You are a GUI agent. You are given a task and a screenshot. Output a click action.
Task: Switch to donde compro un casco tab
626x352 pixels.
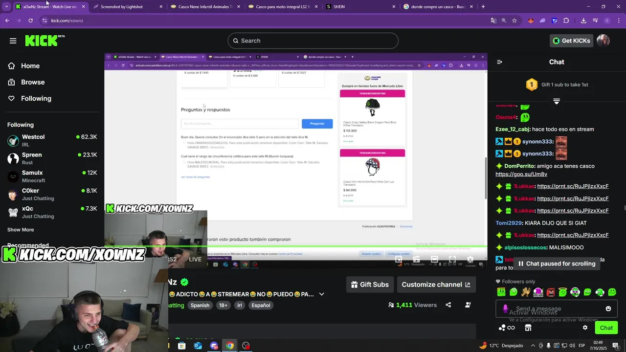(438, 7)
